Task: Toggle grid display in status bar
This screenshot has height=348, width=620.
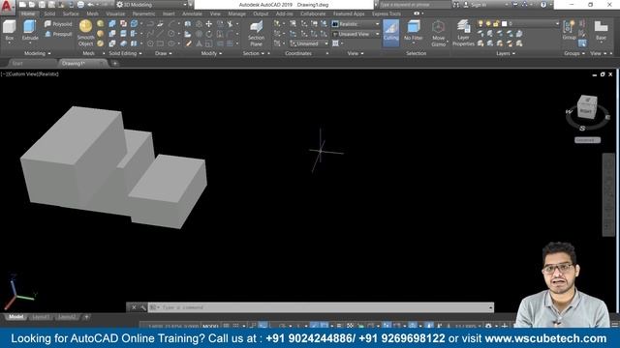Action: [226, 327]
